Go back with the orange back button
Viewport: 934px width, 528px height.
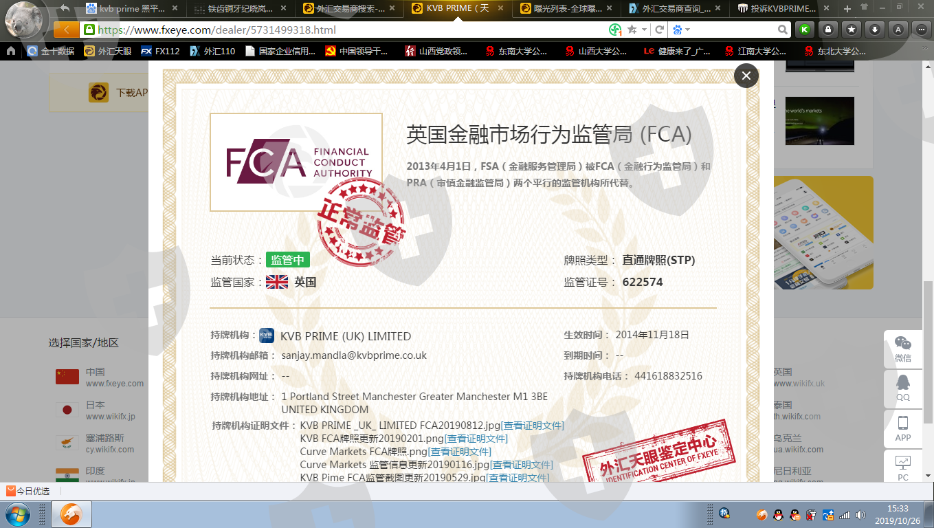pos(66,30)
